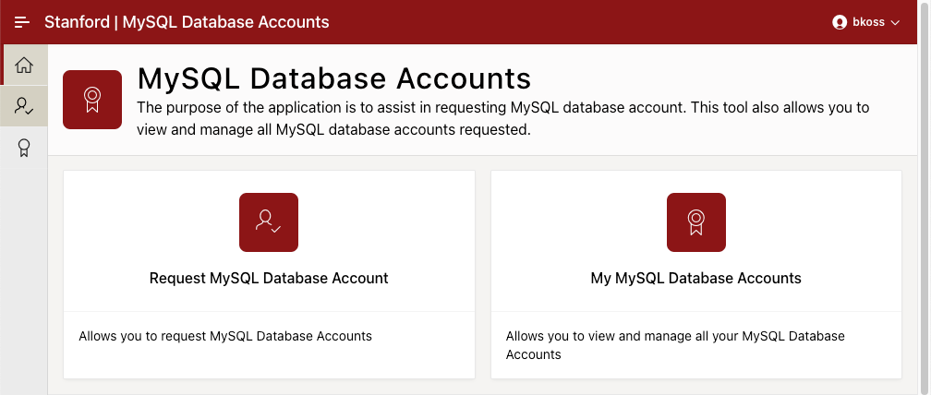Image resolution: width=931 pixels, height=395 pixels.
Task: Click the large ribbon badge beside the page title
Action: coord(92,100)
